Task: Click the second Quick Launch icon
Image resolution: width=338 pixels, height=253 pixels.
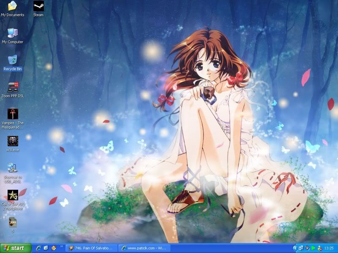Action: coord(46,248)
